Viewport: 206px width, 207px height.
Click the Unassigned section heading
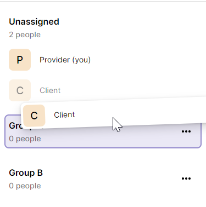click(x=34, y=22)
